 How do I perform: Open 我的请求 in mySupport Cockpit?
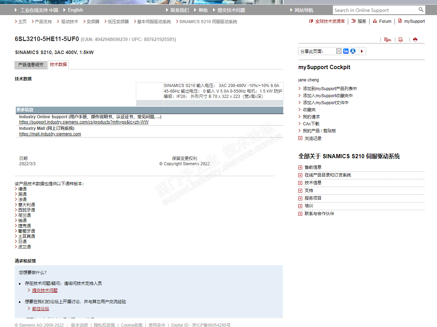tap(311, 117)
